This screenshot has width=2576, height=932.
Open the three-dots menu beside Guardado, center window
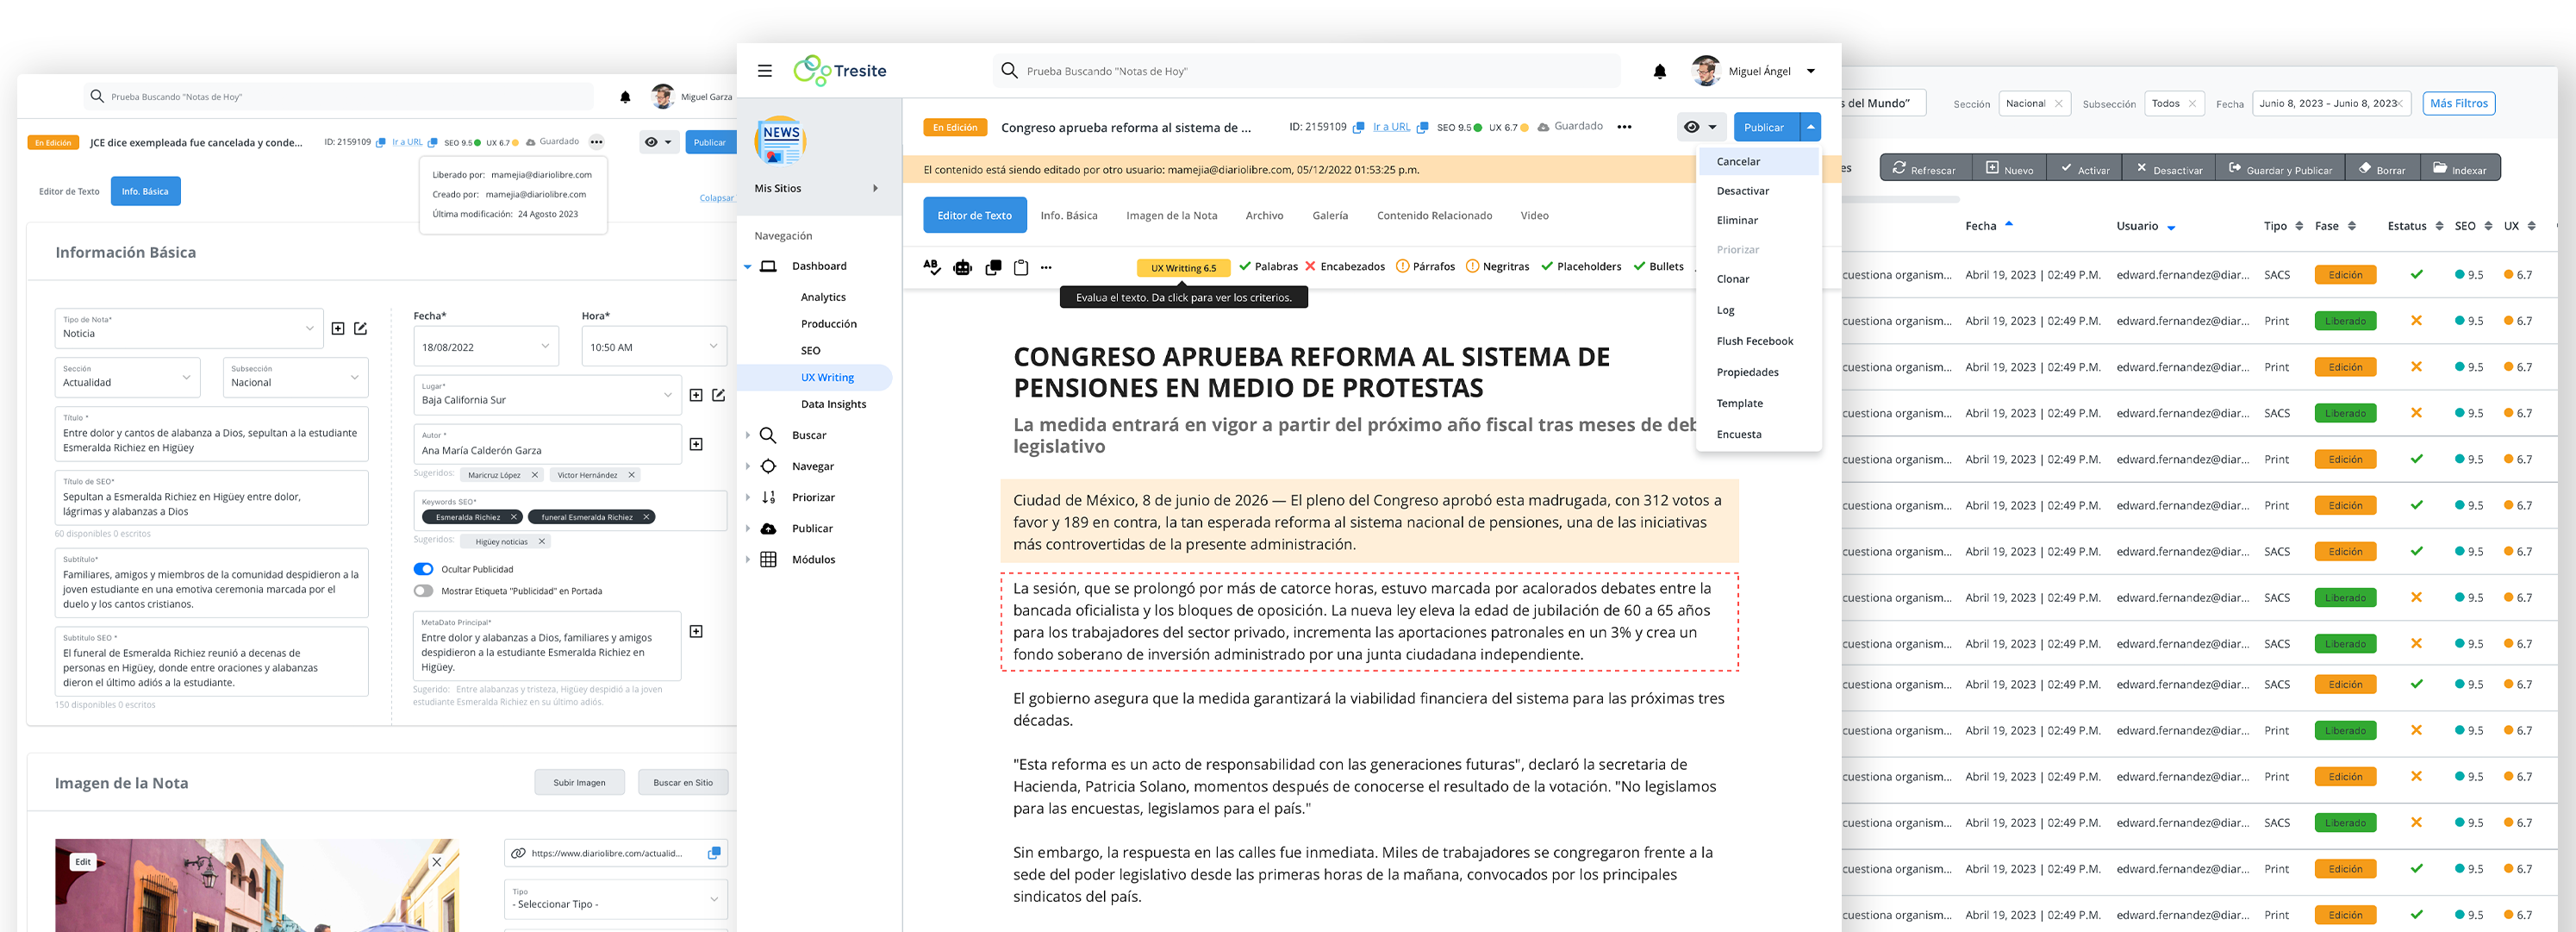click(1624, 127)
